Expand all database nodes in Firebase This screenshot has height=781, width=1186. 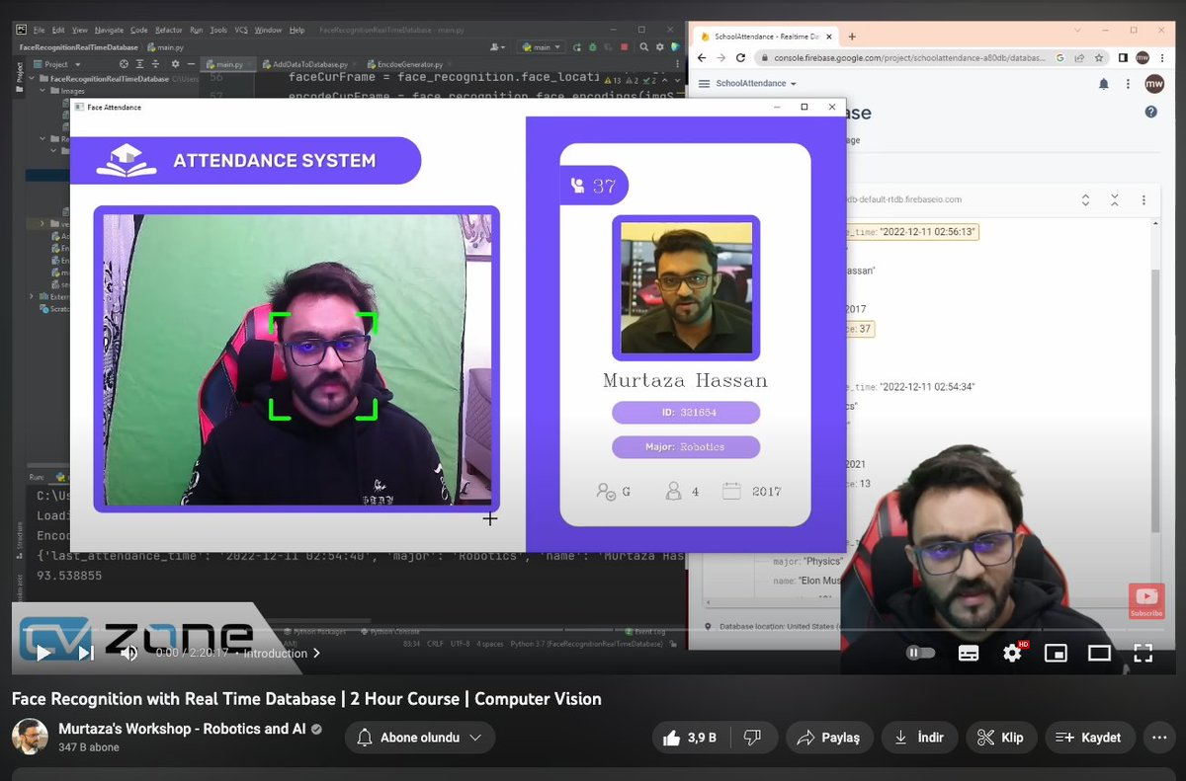click(x=1085, y=199)
